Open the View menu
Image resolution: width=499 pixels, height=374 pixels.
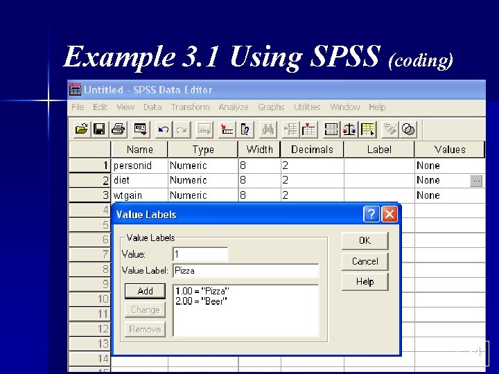pos(125,107)
